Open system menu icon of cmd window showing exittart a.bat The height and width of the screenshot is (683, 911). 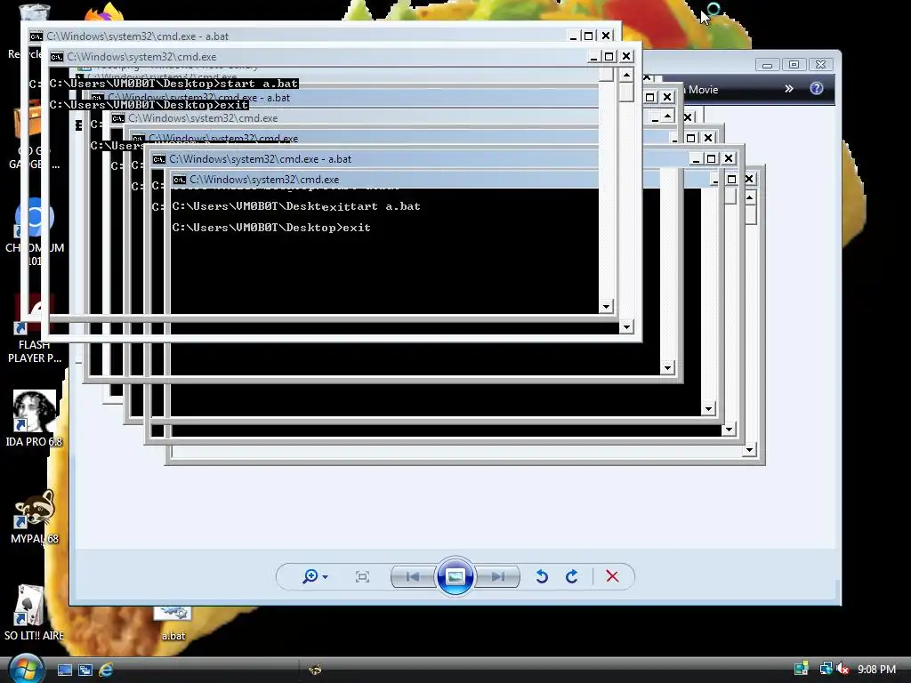(x=180, y=180)
